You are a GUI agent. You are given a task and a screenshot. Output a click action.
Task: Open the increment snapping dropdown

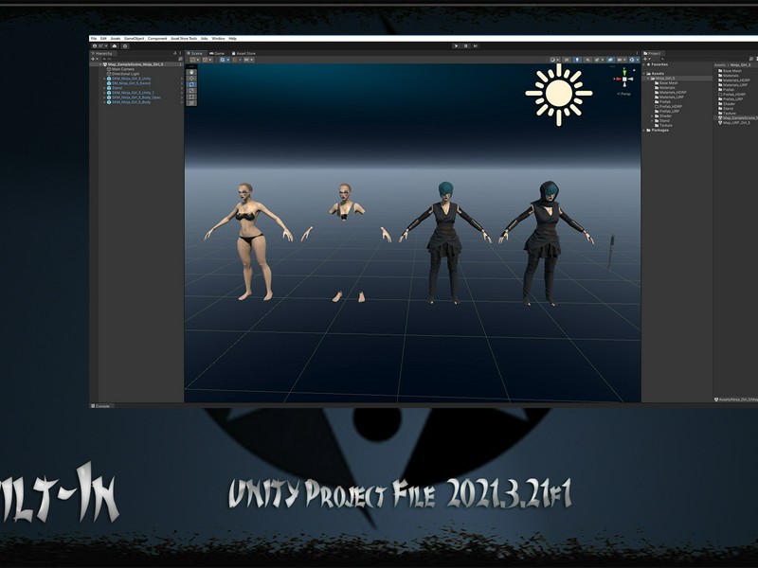click(249, 60)
